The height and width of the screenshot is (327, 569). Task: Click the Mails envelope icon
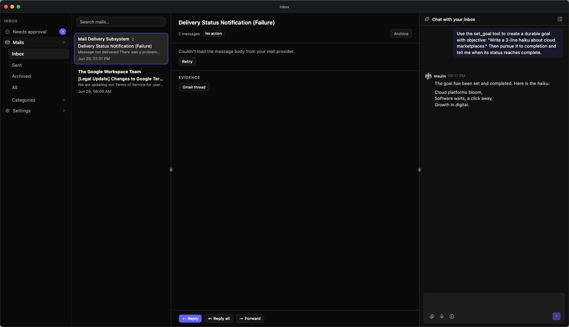[x=7, y=42]
